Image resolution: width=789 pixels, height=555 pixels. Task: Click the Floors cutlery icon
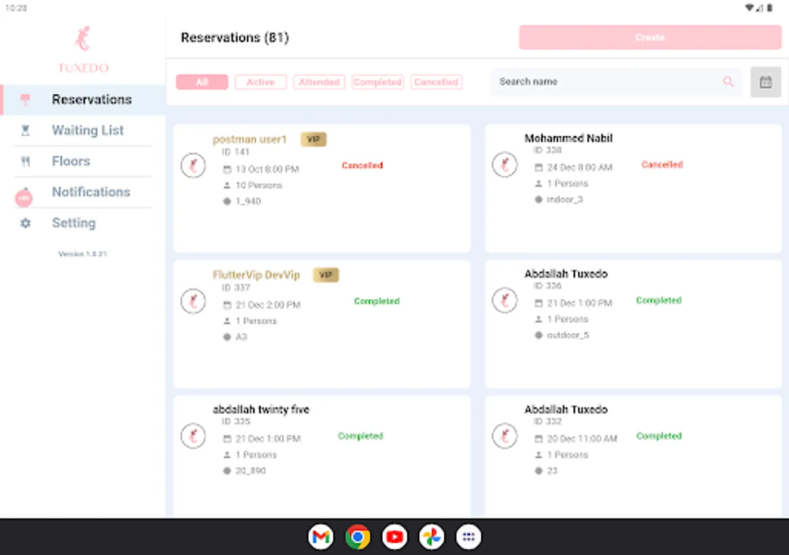(25, 161)
